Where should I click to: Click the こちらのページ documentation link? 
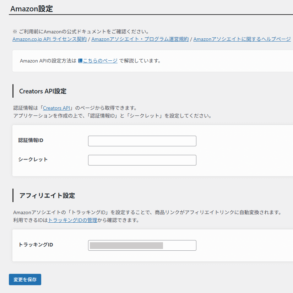[101, 60]
